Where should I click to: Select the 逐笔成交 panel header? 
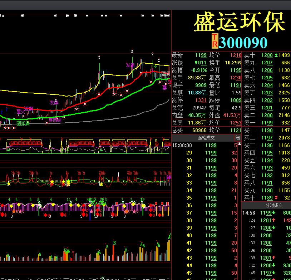pyautogui.click(x=206, y=138)
